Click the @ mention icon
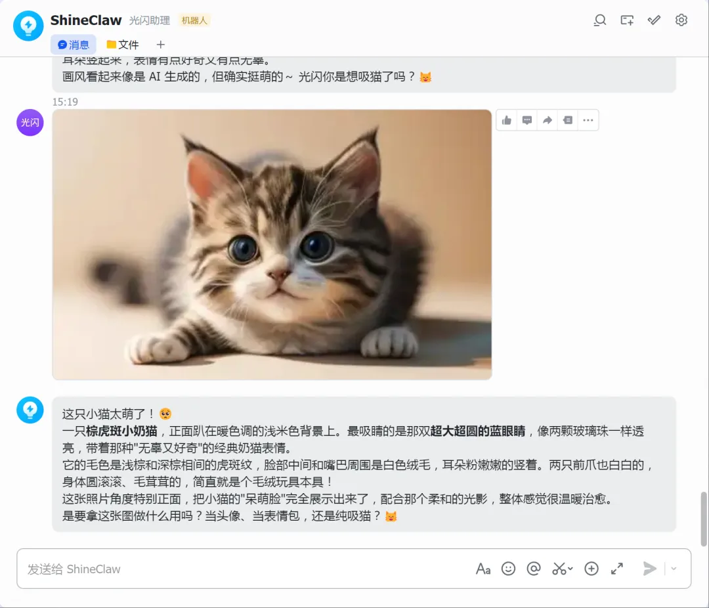The width and height of the screenshot is (709, 608). pyautogui.click(x=534, y=569)
